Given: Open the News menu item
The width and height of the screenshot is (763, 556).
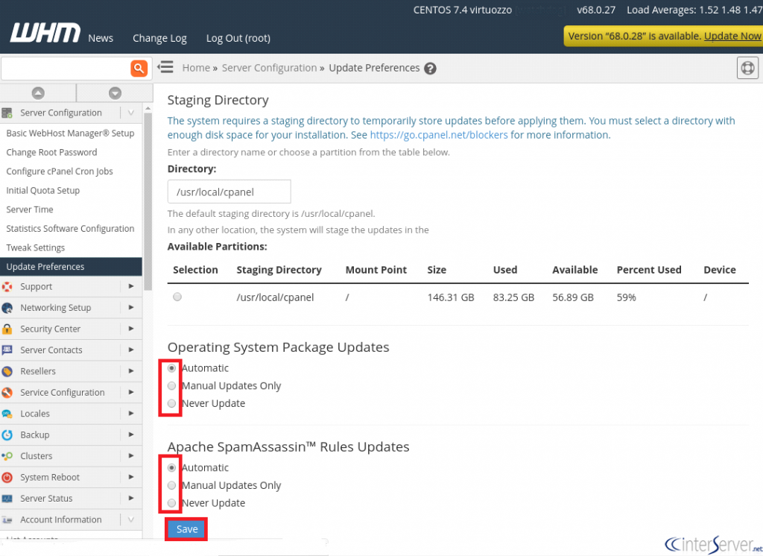Looking at the screenshot, I should pos(101,38).
